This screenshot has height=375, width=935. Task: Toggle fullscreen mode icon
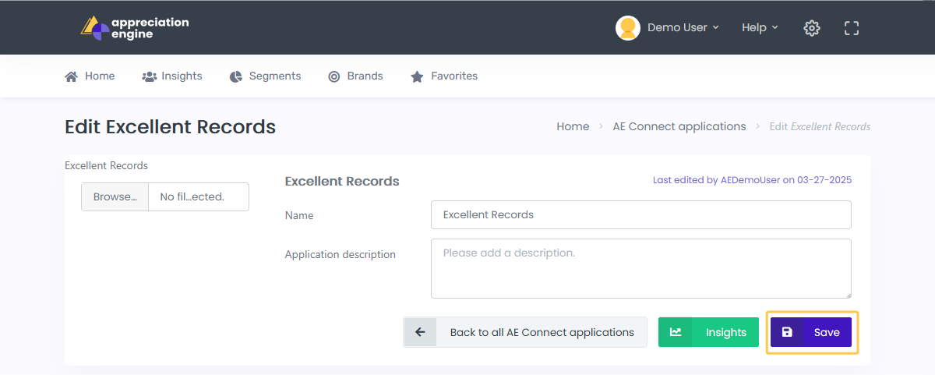tap(852, 28)
